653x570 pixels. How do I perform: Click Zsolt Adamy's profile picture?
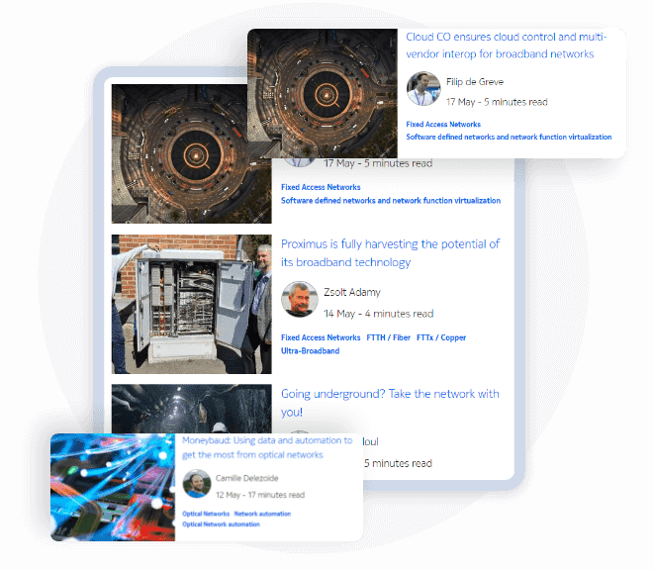[299, 300]
